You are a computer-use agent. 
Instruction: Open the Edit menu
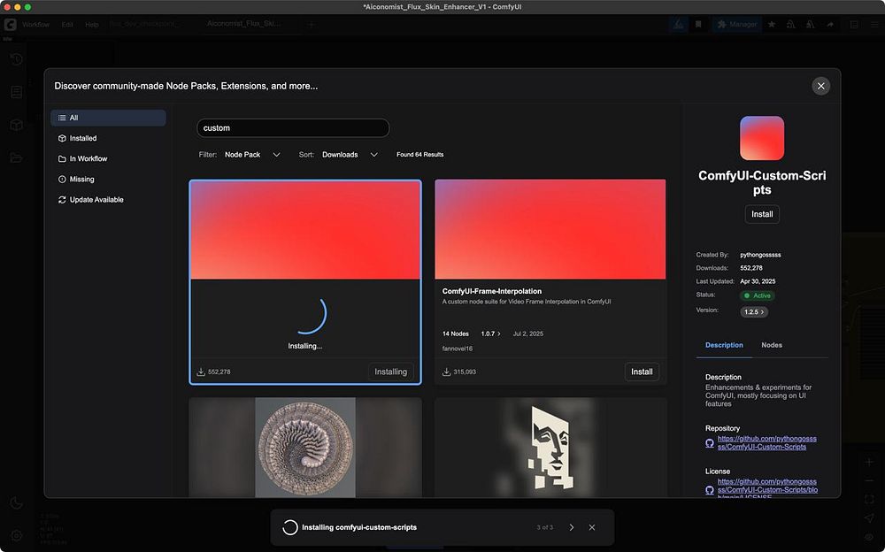(67, 24)
